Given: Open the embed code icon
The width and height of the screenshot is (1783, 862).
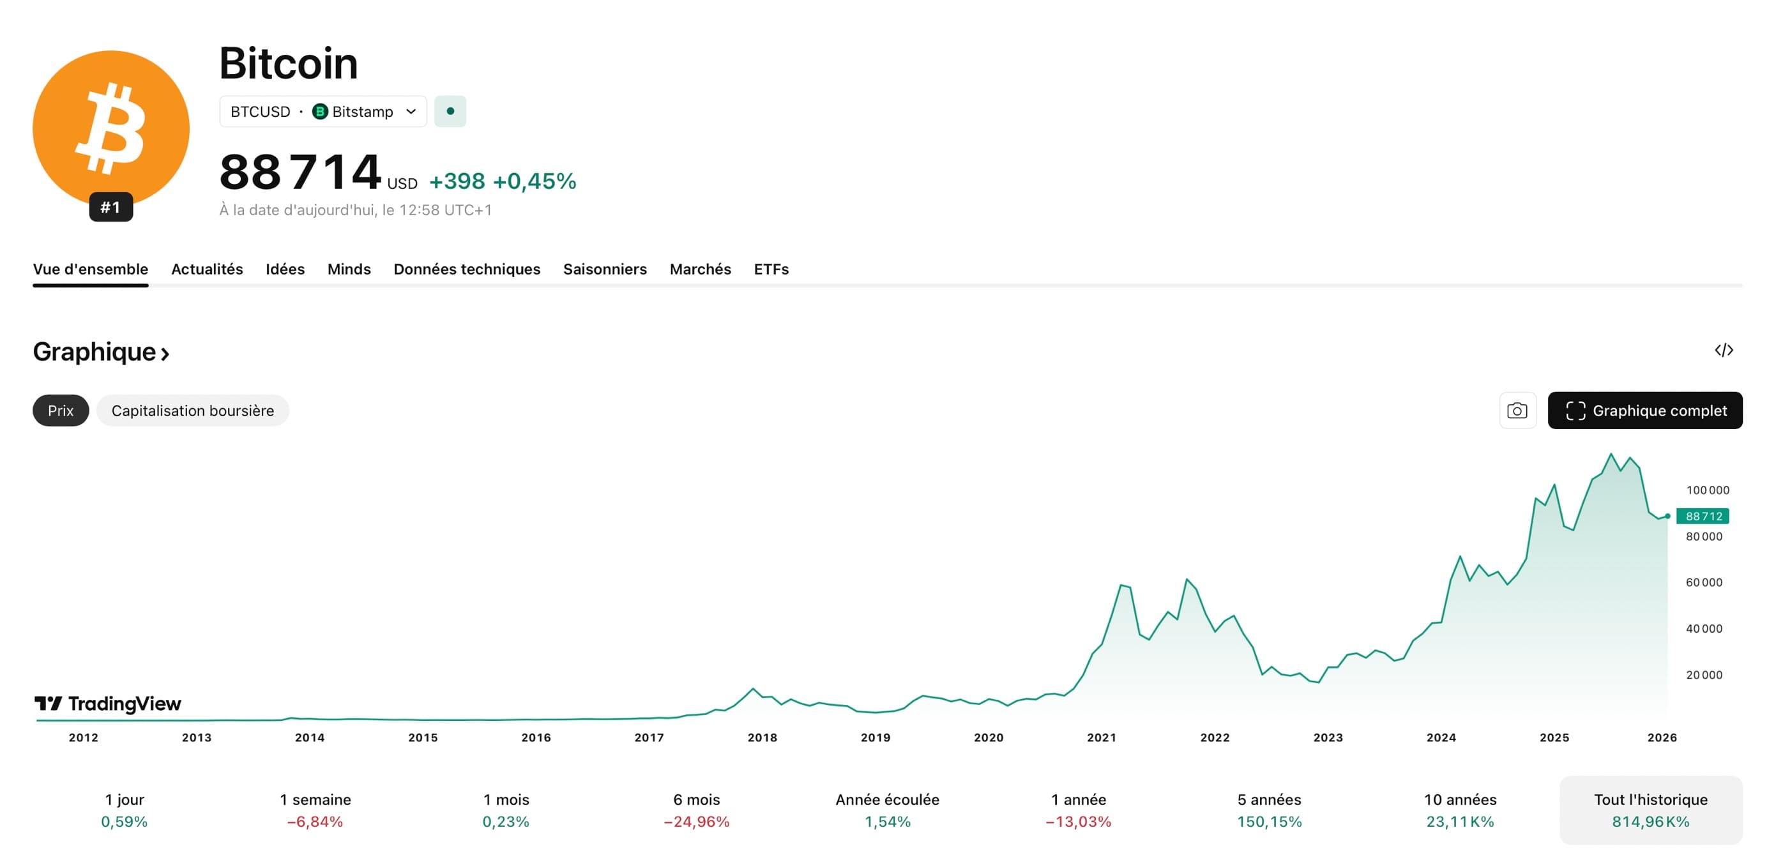Looking at the screenshot, I should (x=1724, y=350).
